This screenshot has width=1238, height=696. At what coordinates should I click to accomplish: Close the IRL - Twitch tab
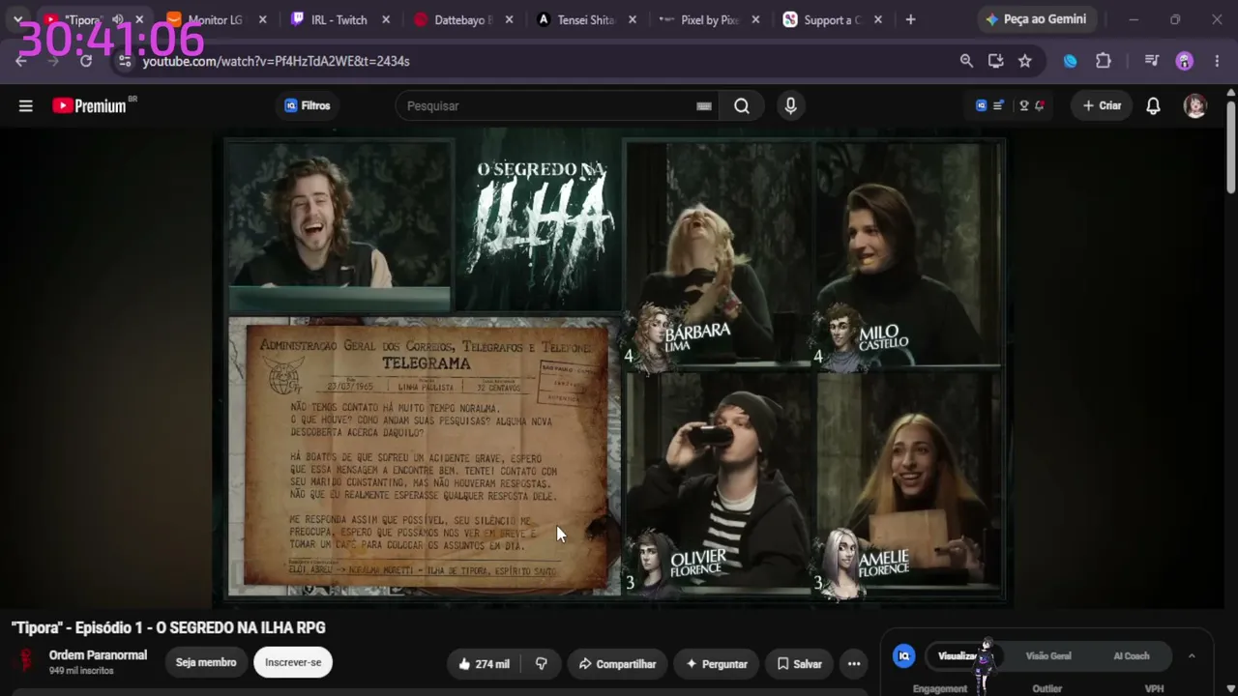(386, 19)
